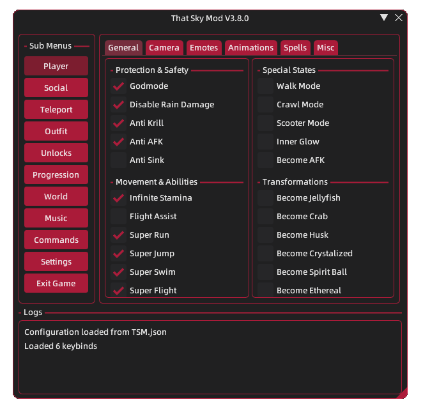Open the Progression sub menu
Image resolution: width=423 pixels, height=409 pixels.
(56, 174)
